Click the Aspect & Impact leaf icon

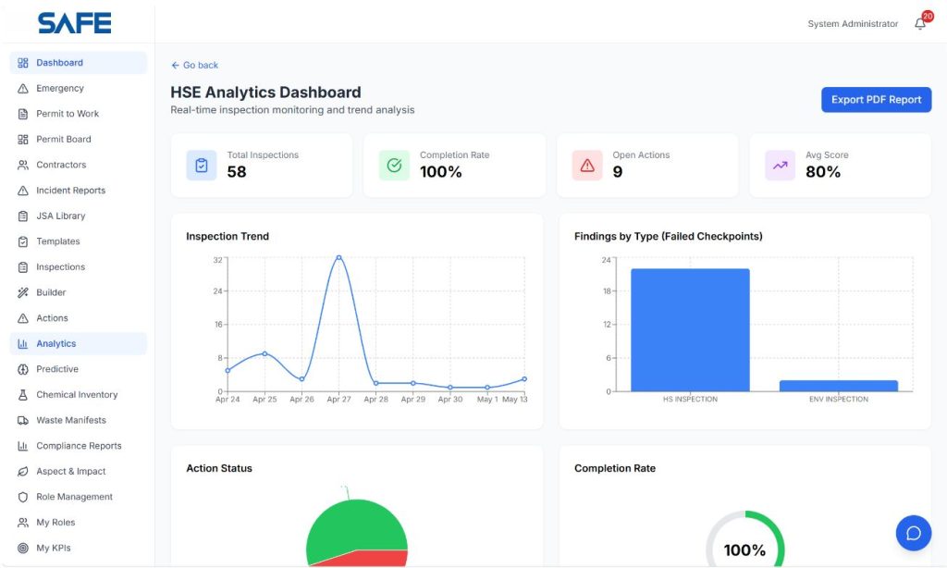coord(23,471)
